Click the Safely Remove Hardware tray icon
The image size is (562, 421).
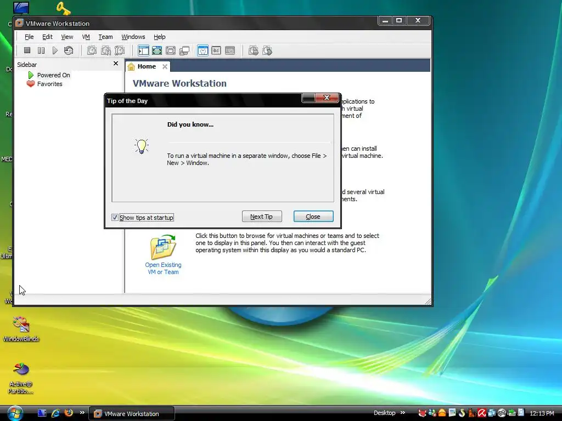[512, 413]
